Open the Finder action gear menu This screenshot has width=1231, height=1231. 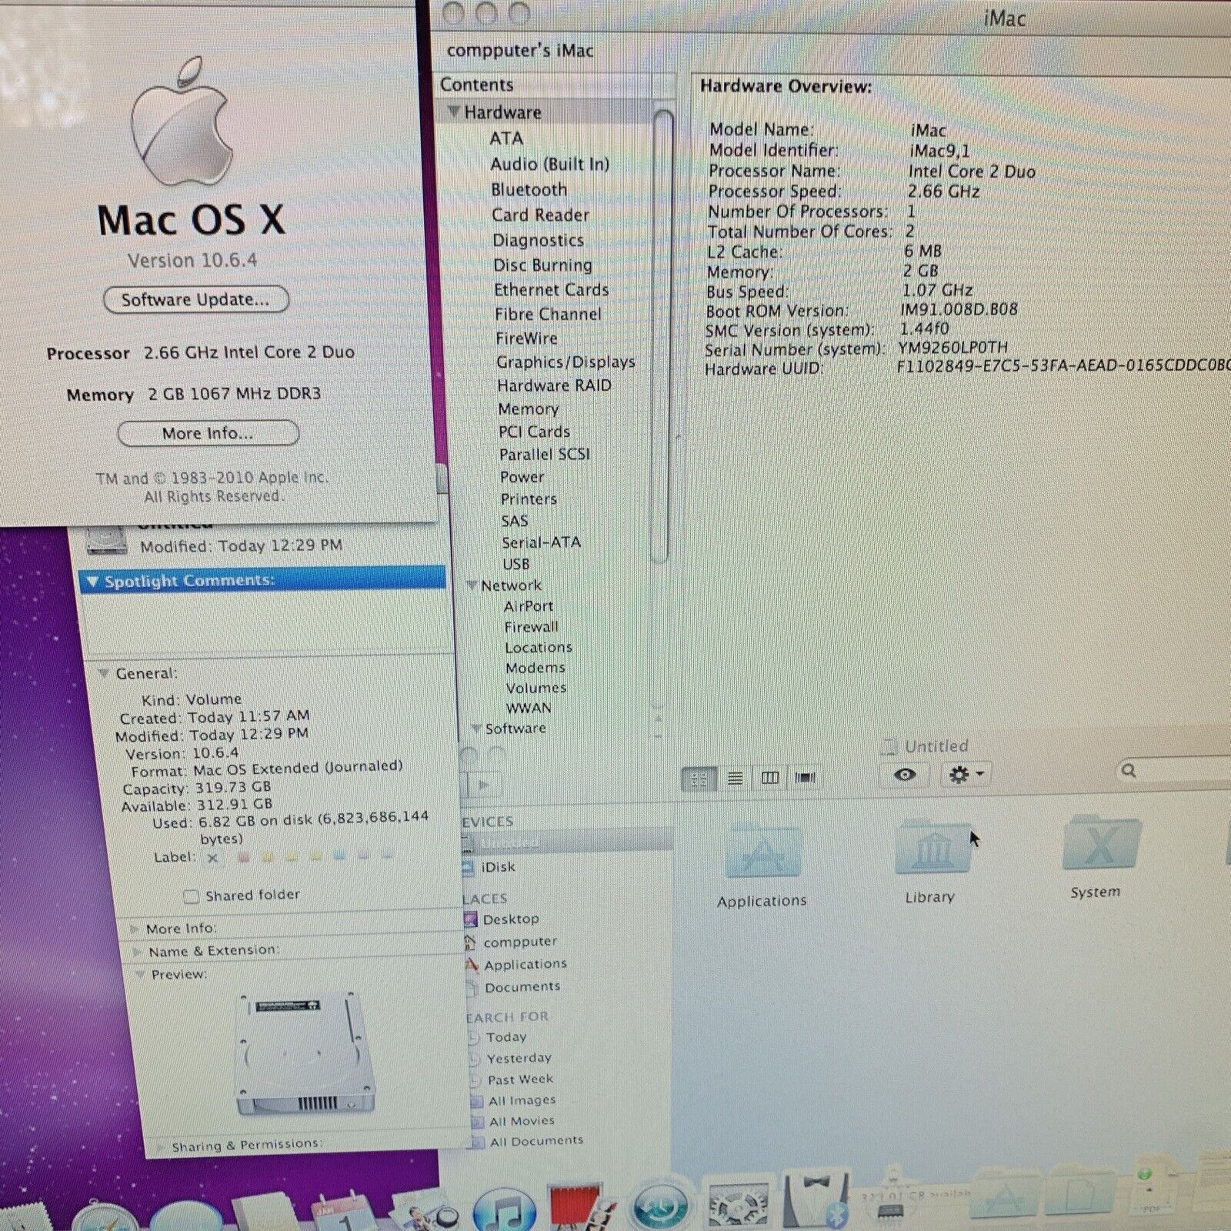point(966,775)
